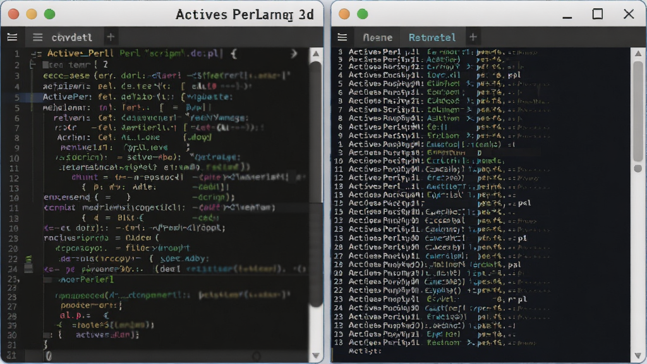Click right window vertical scrollbar thumb
Image resolution: width=647 pixels, height=364 pixels.
point(638,111)
